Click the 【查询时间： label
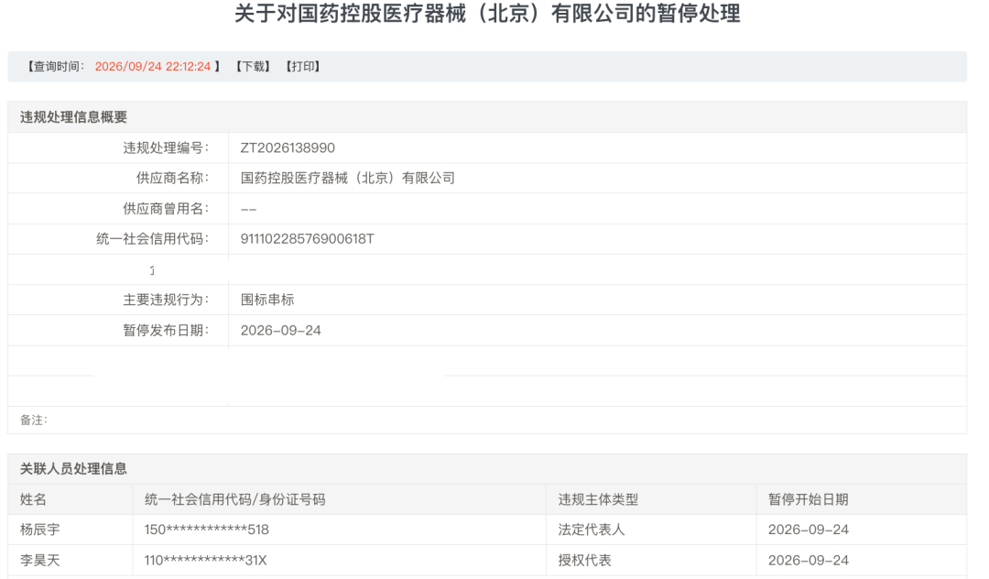Screen dimensions: 989x579 (55, 66)
